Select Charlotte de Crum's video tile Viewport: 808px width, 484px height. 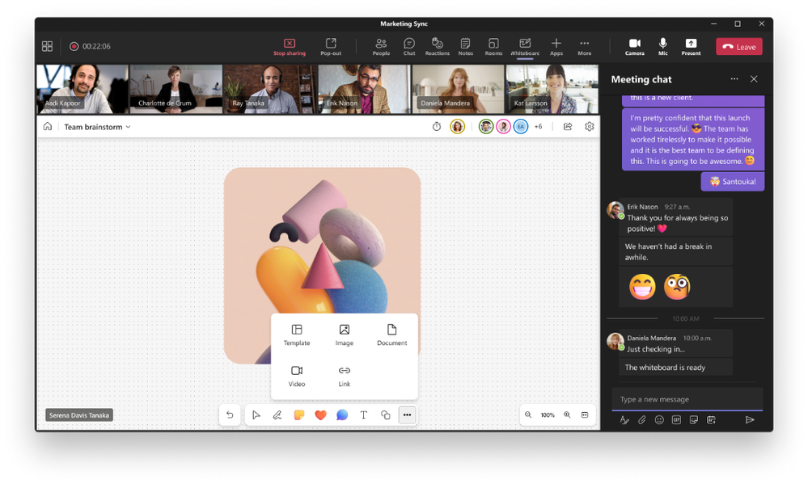click(176, 89)
